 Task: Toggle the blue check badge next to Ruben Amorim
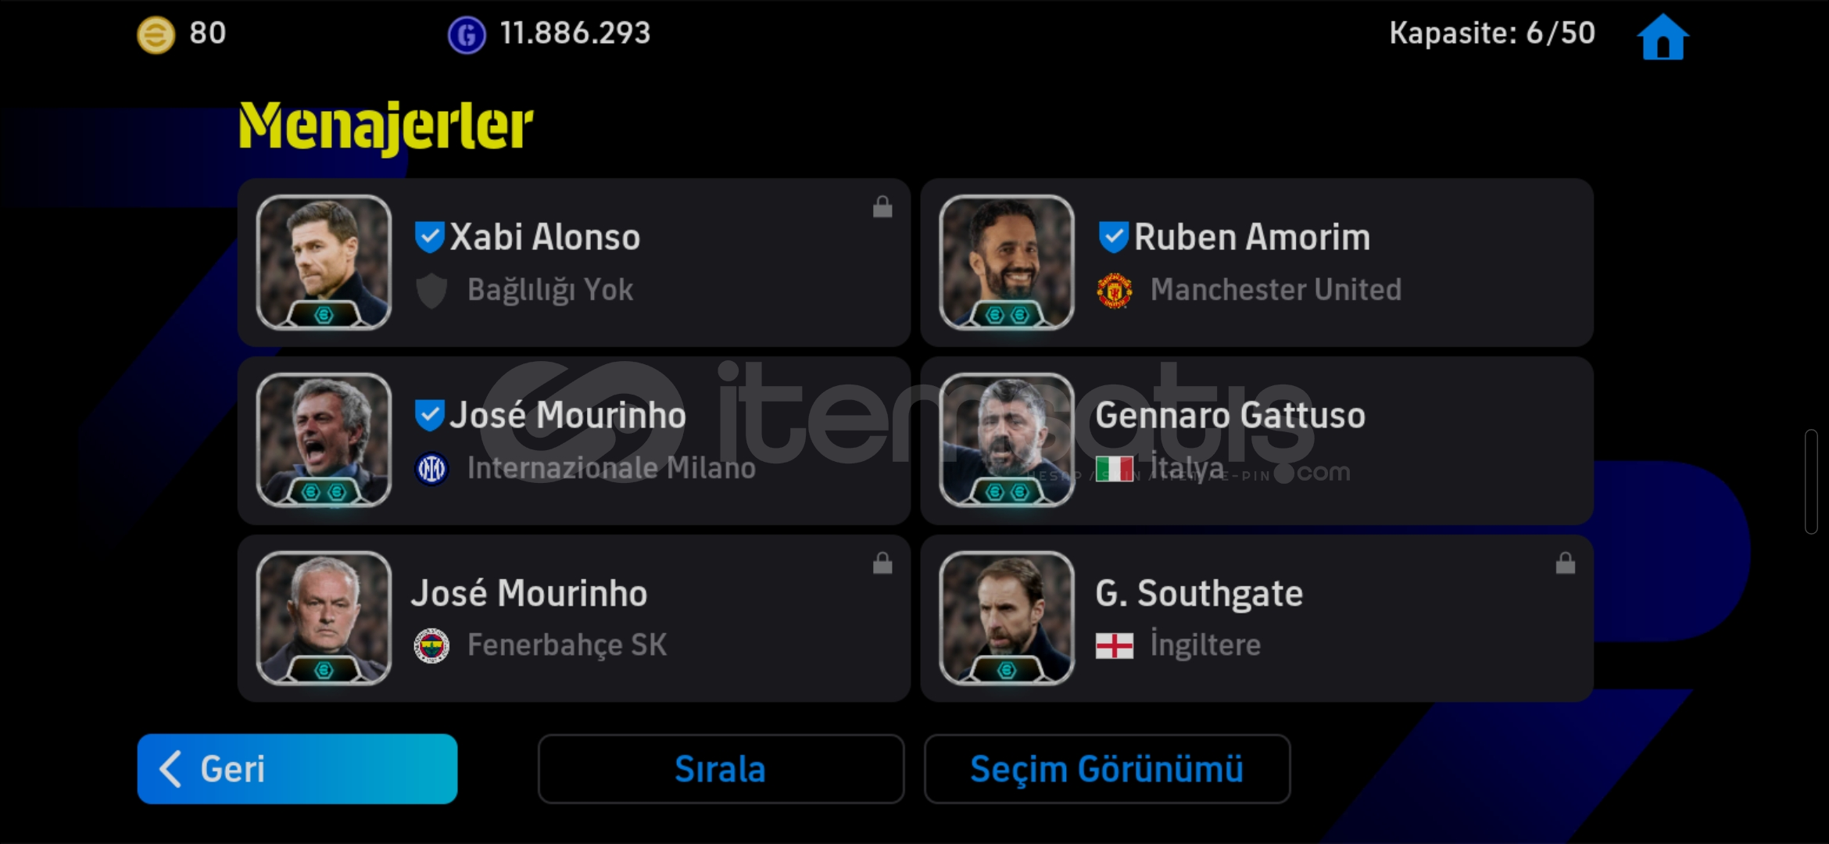point(1113,237)
